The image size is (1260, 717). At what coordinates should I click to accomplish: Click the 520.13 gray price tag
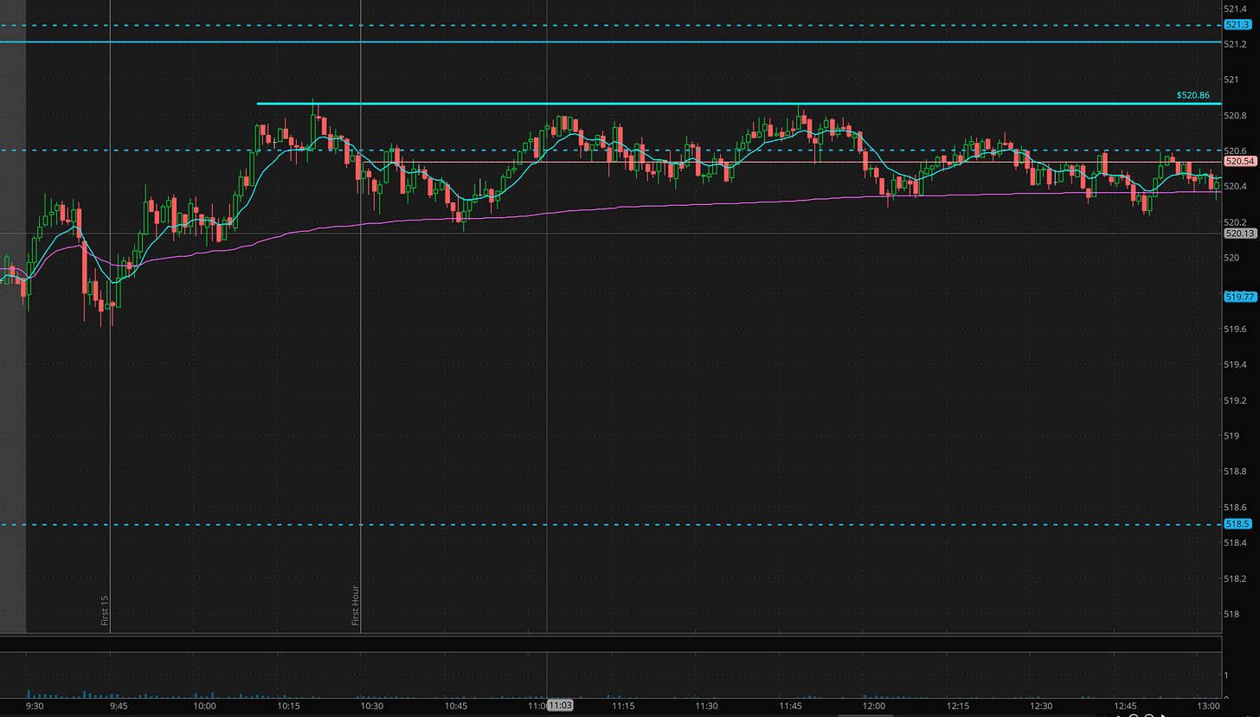1240,234
